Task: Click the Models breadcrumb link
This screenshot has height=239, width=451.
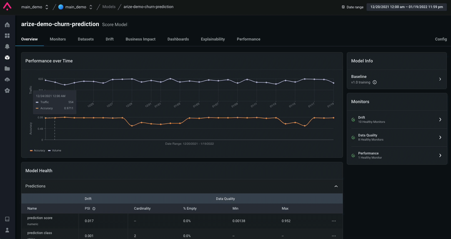Action: coord(109,7)
